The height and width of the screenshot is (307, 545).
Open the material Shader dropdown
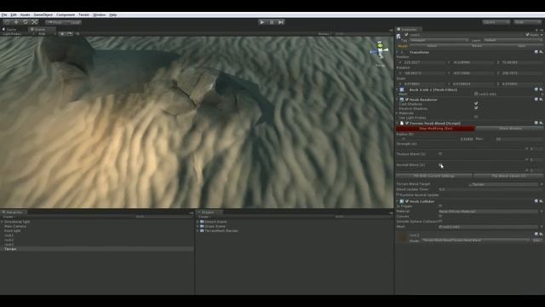pyautogui.click(x=475, y=240)
